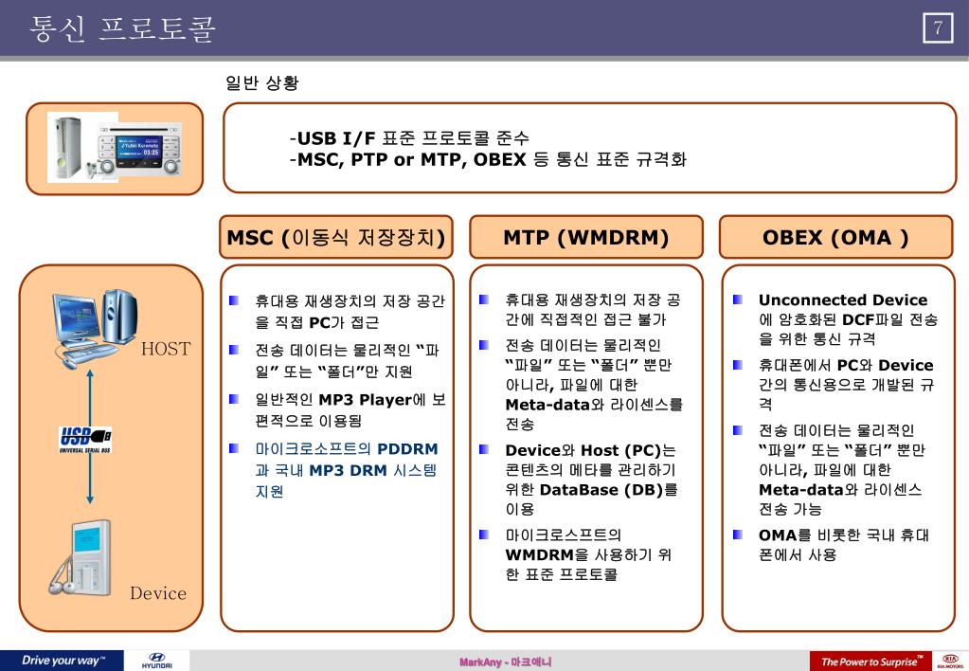Click the 통신 프로토콜 slide title
This screenshot has height=671, width=969.
tap(122, 28)
